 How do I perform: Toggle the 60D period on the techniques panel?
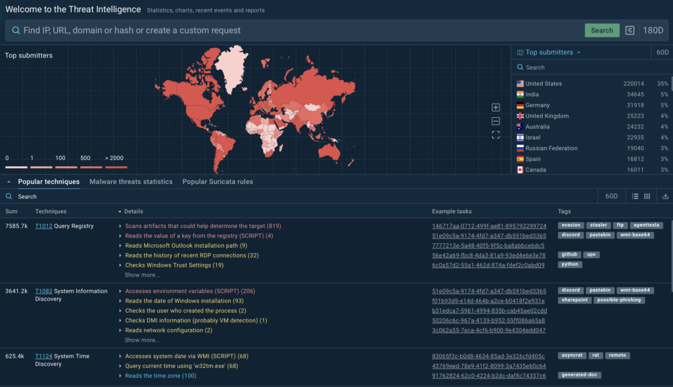611,196
